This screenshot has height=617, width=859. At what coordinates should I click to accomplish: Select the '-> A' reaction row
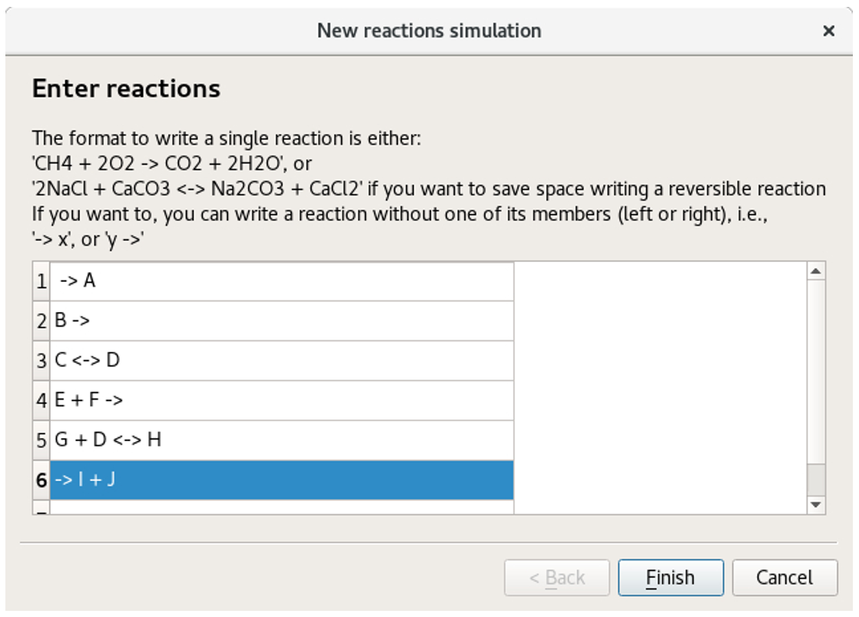click(231, 280)
